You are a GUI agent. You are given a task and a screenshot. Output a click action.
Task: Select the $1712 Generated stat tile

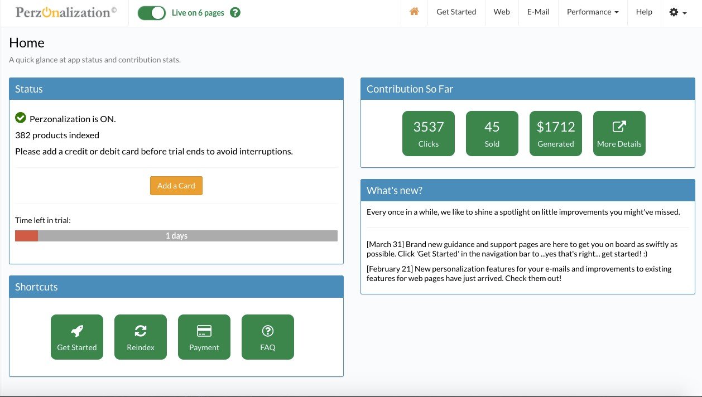pyautogui.click(x=556, y=133)
